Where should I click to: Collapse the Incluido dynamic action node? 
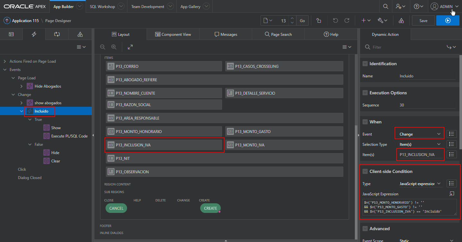click(x=21, y=111)
